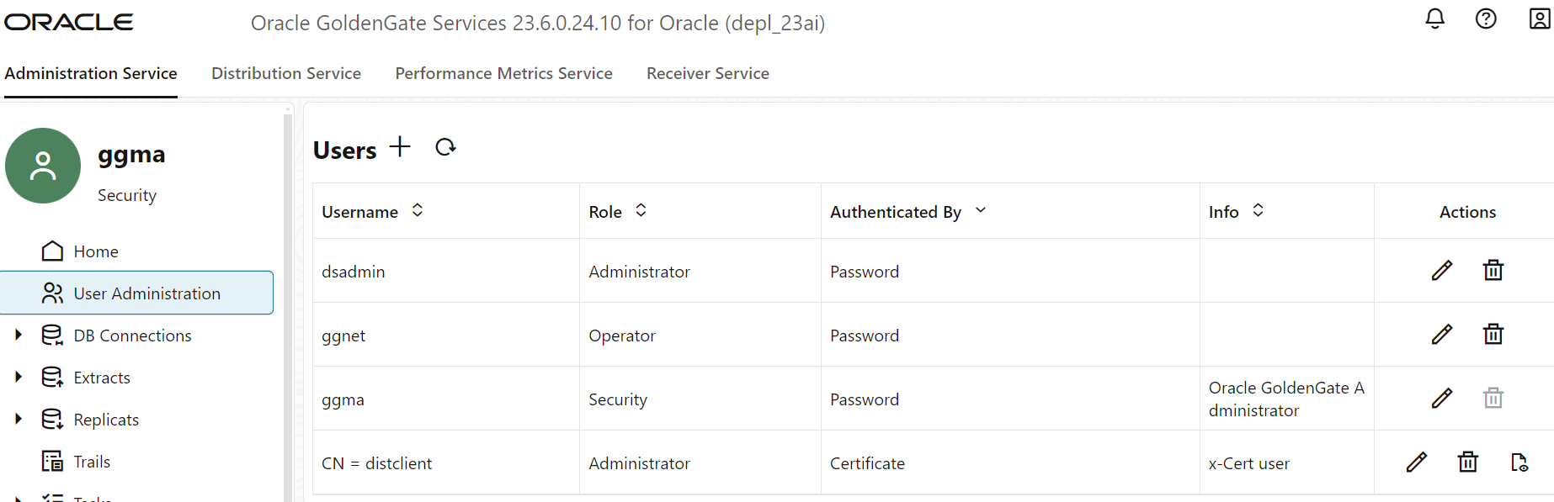Open Trails in the navigation sidebar
Viewport: 1554px width, 502px height.
point(92,462)
